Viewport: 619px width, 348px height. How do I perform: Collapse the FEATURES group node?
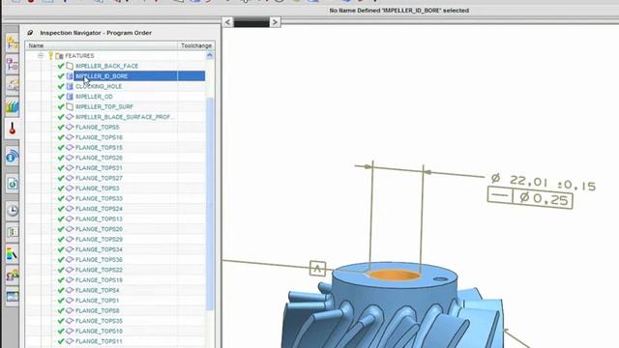[x=41, y=56]
